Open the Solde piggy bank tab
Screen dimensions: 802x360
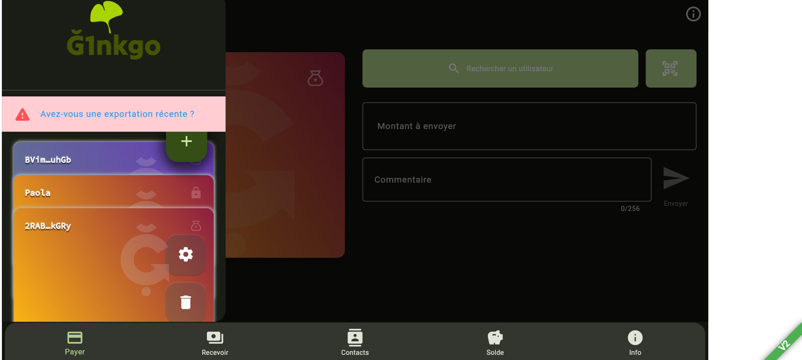point(495,343)
